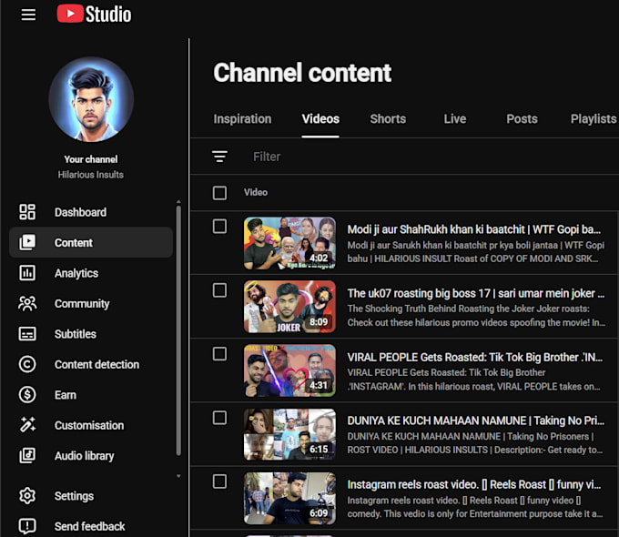Check the Modi ji aur ShahRukh video checkbox
Image resolution: width=619 pixels, height=537 pixels.
point(219,227)
